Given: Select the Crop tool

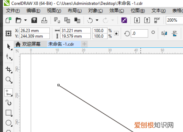Looking at the screenshot, I should (x=9, y=70).
